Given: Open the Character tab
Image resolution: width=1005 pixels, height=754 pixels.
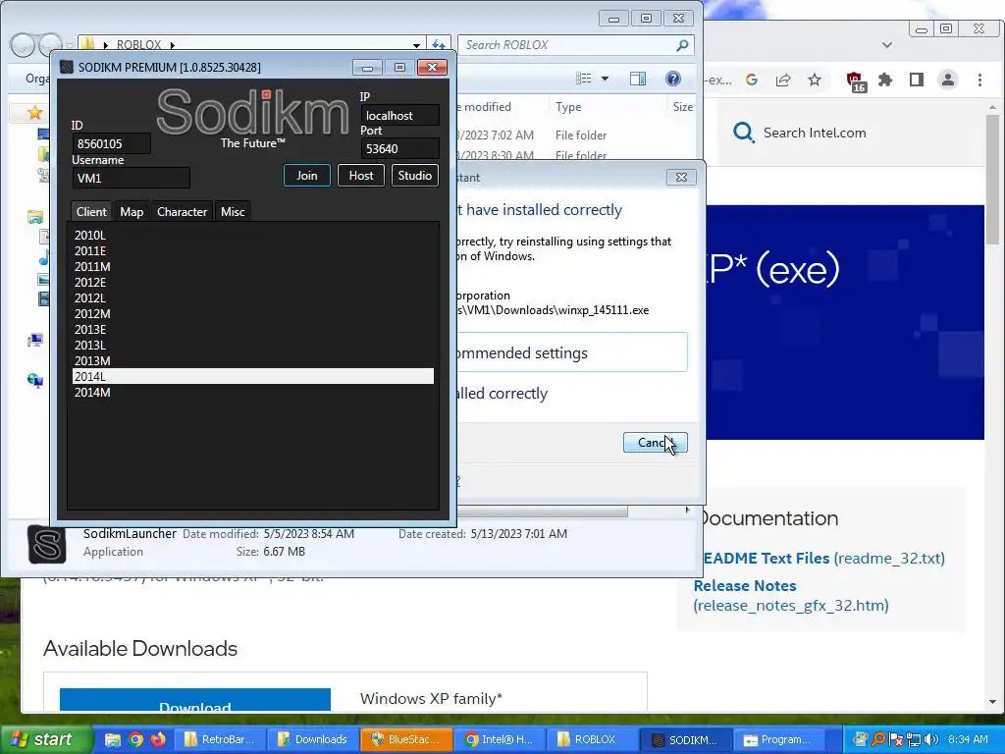Looking at the screenshot, I should click(182, 212).
